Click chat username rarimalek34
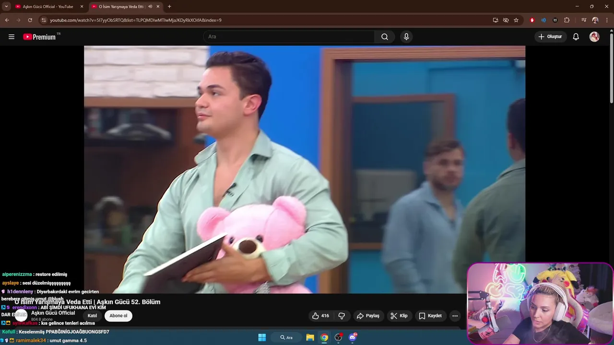This screenshot has height=345, width=614. [x=31, y=341]
